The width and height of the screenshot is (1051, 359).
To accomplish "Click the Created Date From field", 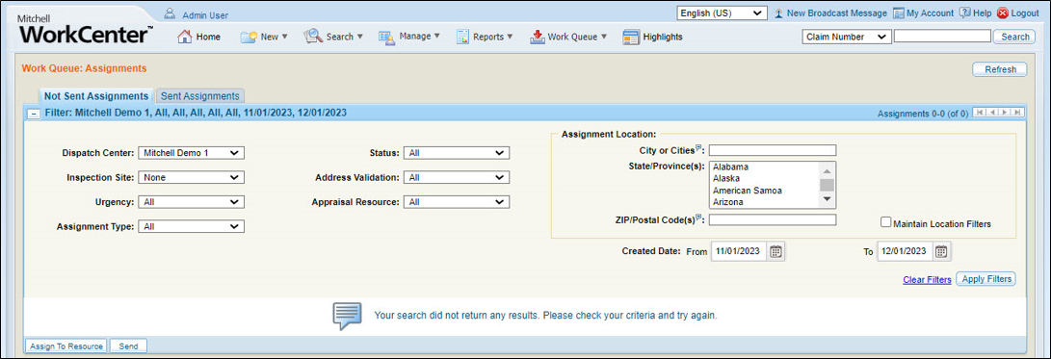I will click(738, 251).
